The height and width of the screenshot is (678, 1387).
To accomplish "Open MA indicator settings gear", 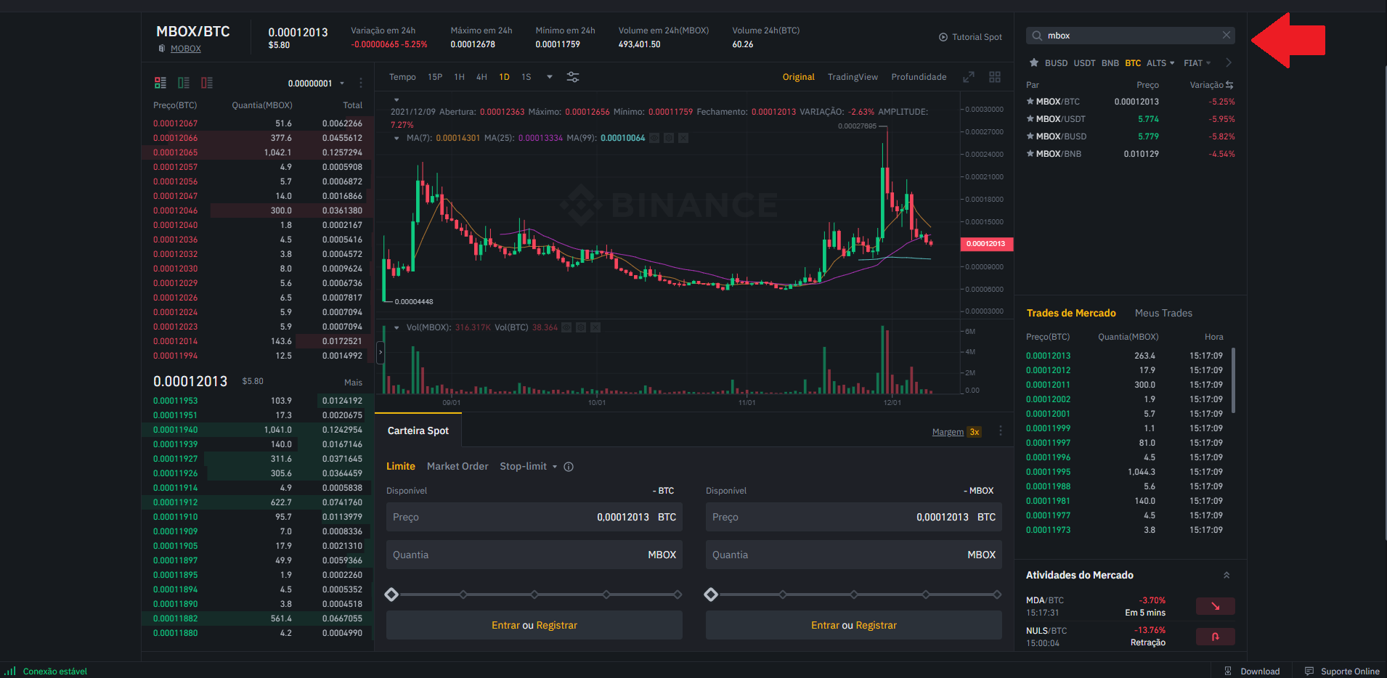I will pyautogui.click(x=669, y=138).
